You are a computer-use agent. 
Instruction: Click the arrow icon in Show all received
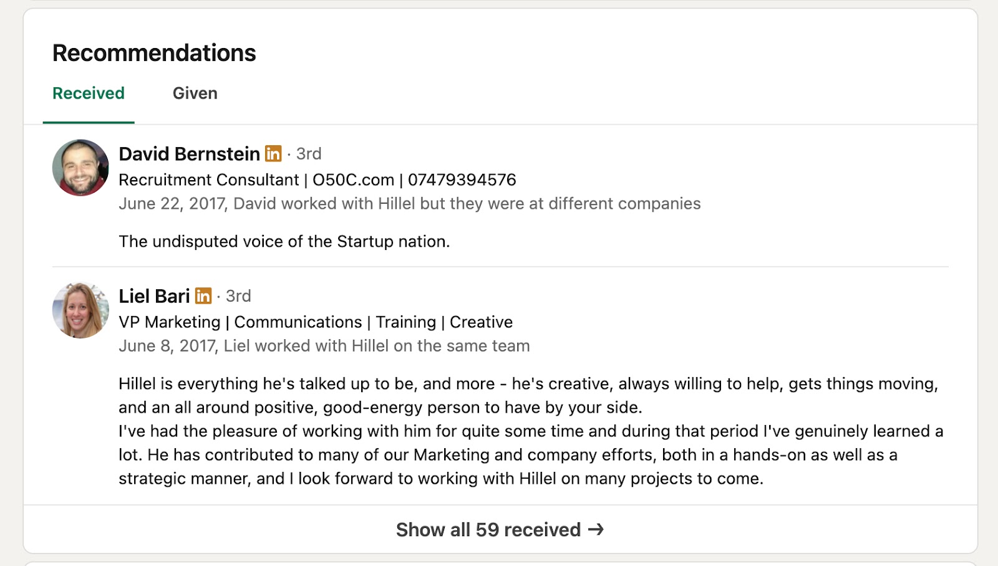[x=596, y=529]
